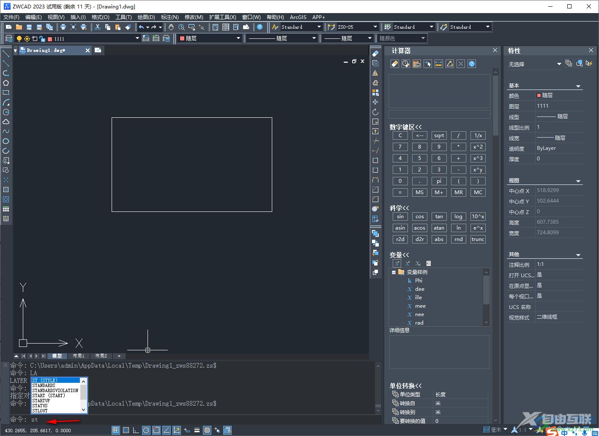Select the Rectangle drawing tool
The height and width of the screenshot is (436, 599).
tap(6, 92)
